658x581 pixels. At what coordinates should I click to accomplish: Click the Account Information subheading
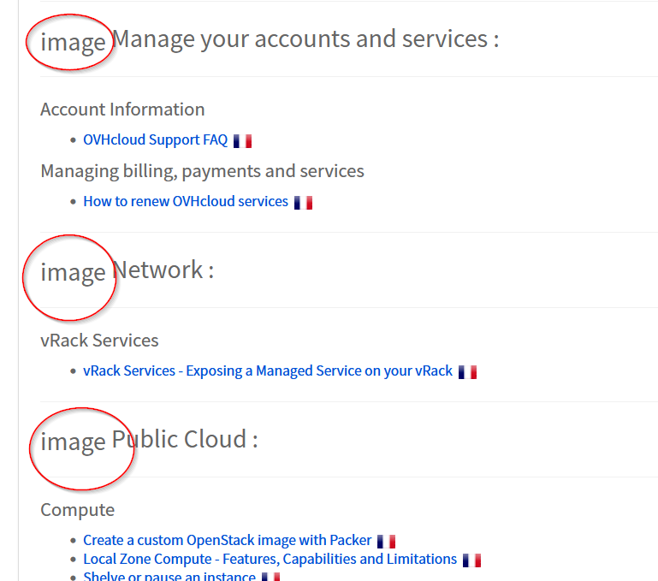click(x=122, y=110)
